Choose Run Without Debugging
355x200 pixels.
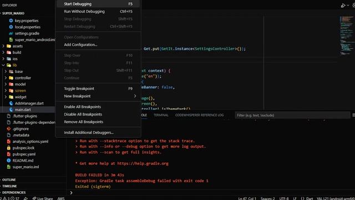pyautogui.click(x=98, y=11)
